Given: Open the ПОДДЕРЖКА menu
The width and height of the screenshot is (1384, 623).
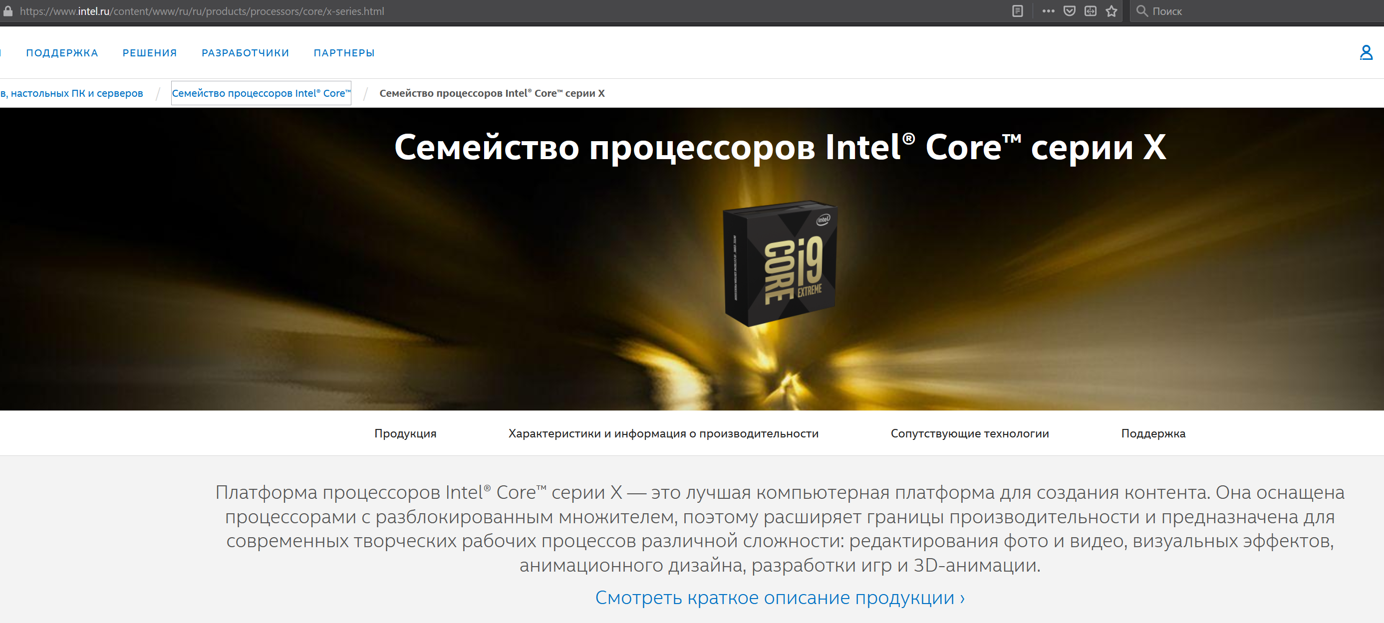Looking at the screenshot, I should coord(62,53).
